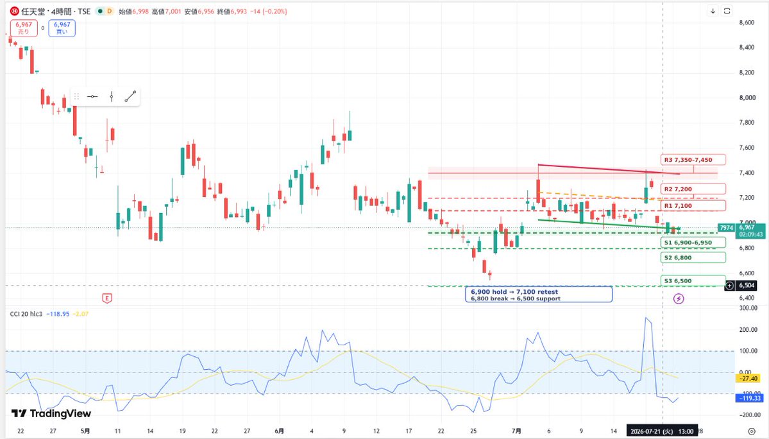The height and width of the screenshot is (439, 769).
Task: Select the R3 7,350-7,450 resistance label
Action: click(693, 160)
